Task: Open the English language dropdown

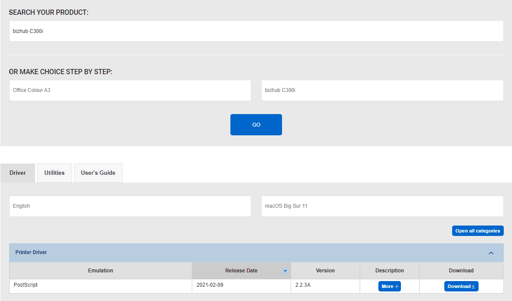Action: coord(130,206)
